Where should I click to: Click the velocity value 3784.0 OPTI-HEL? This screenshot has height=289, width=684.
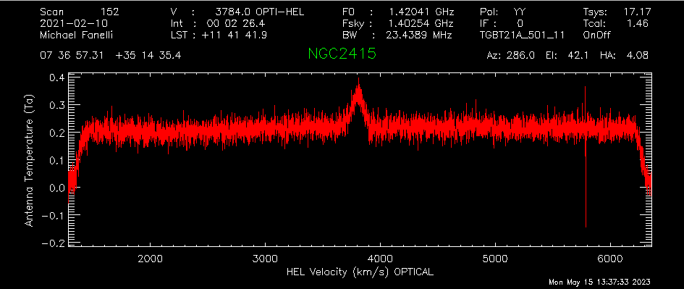tap(260, 12)
